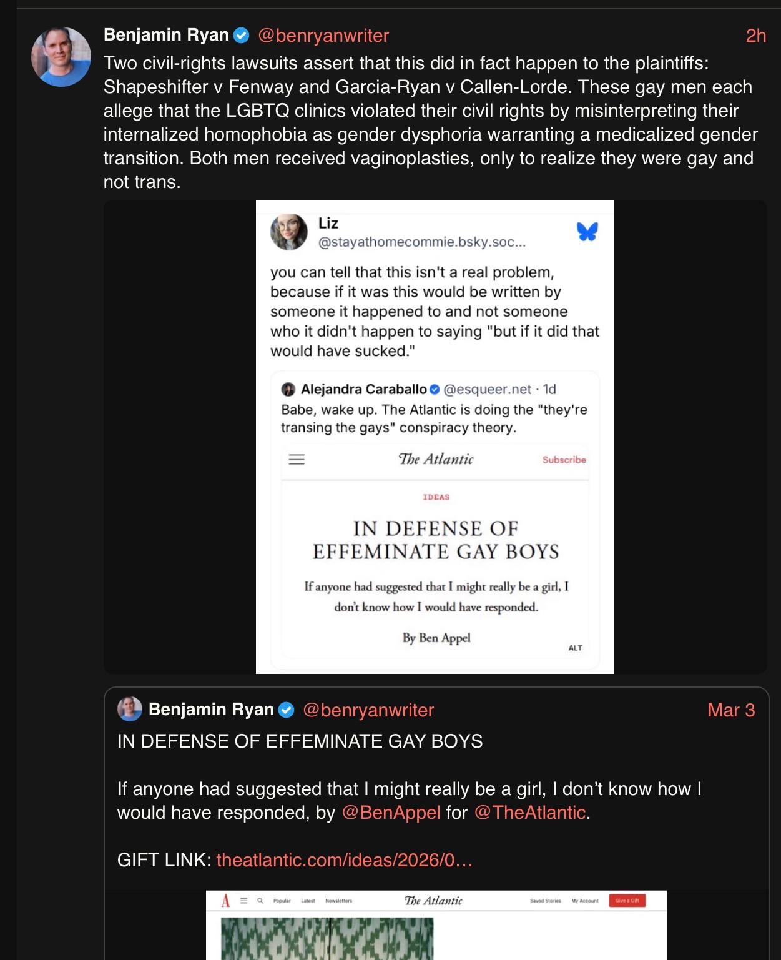The height and width of the screenshot is (960, 781).
Task: Open Liz's profile photo in the screenshot
Action: pyautogui.click(x=288, y=232)
